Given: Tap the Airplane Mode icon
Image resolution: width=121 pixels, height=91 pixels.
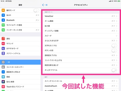Looking at the screenshot, I should point(3,10).
